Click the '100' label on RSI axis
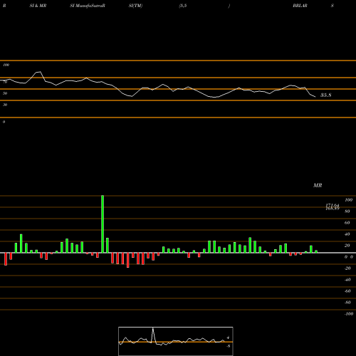 [x=6, y=65]
